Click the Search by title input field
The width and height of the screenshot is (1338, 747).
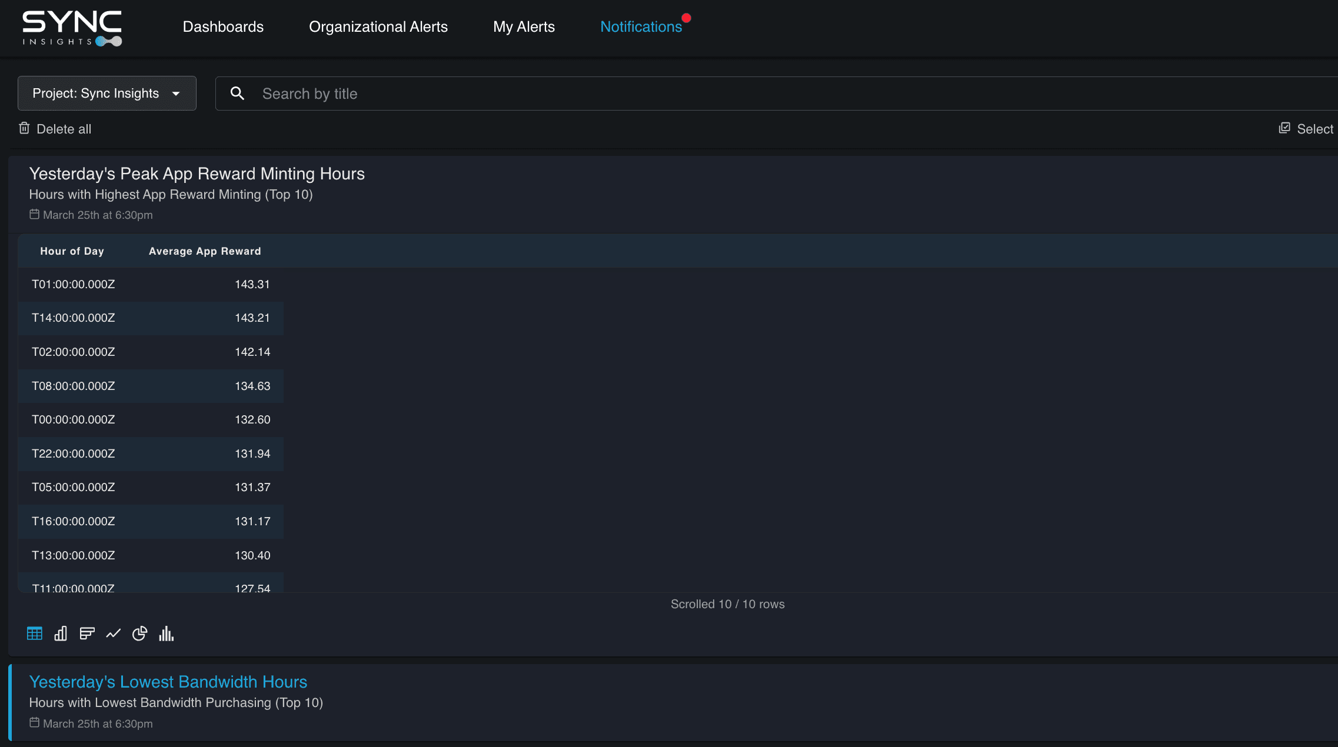pyautogui.click(x=471, y=93)
